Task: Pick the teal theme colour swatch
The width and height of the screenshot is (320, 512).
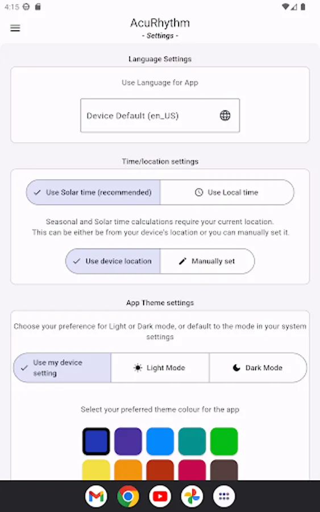Action: click(192, 441)
